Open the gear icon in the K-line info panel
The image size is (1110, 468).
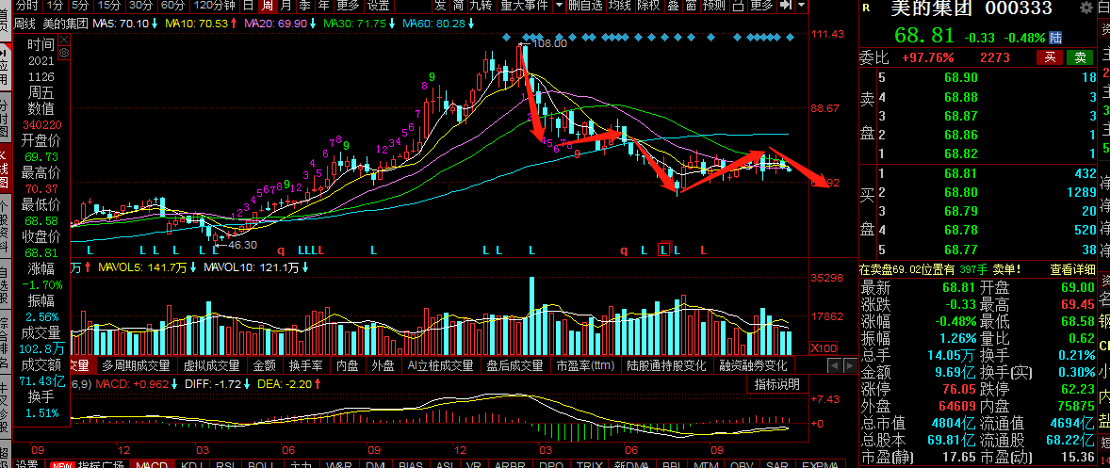click(64, 53)
